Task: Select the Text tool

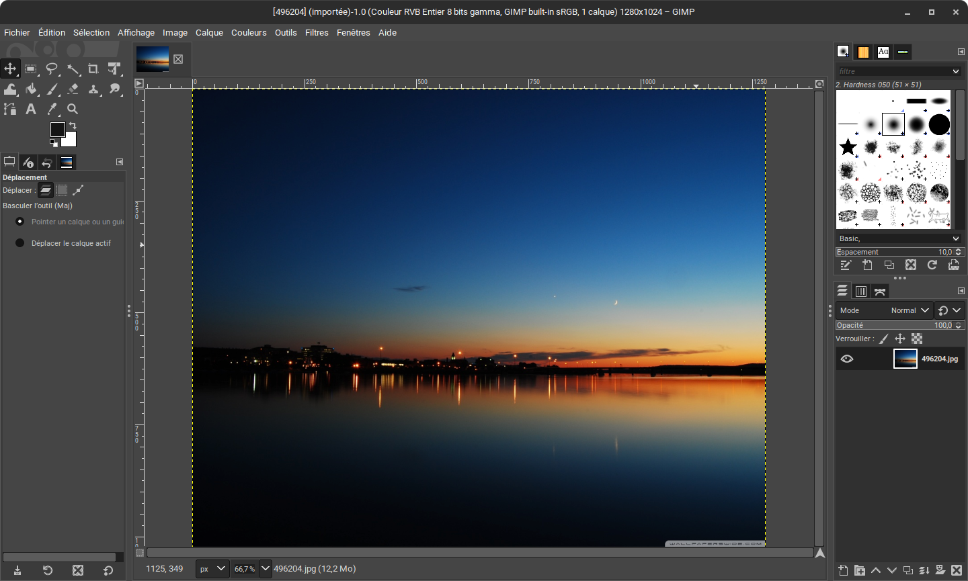Action: [31, 109]
